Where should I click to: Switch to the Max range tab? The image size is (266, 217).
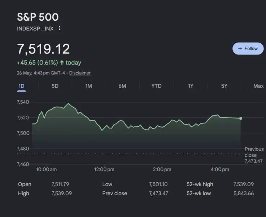click(258, 86)
